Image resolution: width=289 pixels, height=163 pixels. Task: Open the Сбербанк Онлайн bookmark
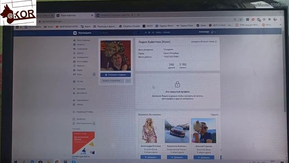click(x=130, y=26)
